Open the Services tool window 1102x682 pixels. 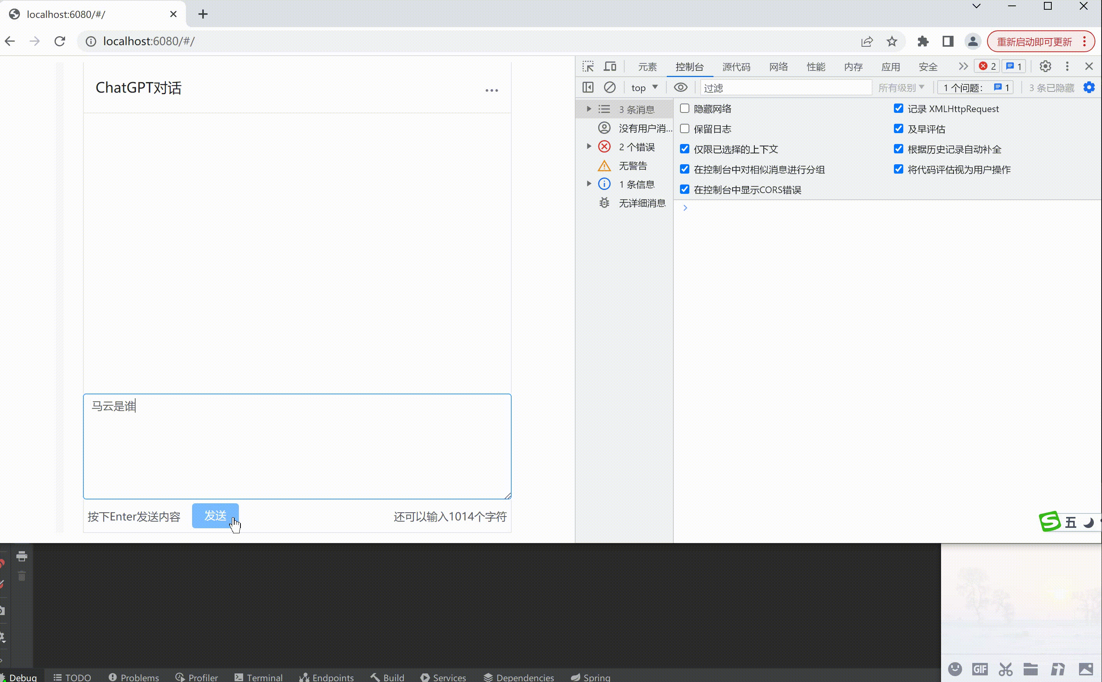tap(443, 677)
